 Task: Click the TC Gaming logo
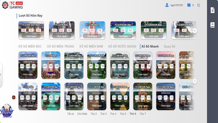tap(12, 5)
